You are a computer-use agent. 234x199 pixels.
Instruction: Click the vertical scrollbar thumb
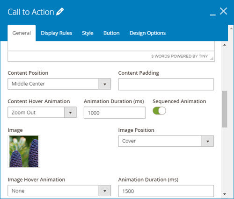click(x=225, y=109)
